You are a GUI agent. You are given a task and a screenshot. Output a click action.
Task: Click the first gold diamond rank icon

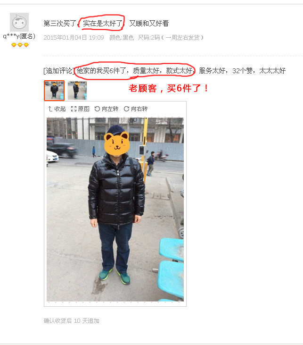point(14,45)
